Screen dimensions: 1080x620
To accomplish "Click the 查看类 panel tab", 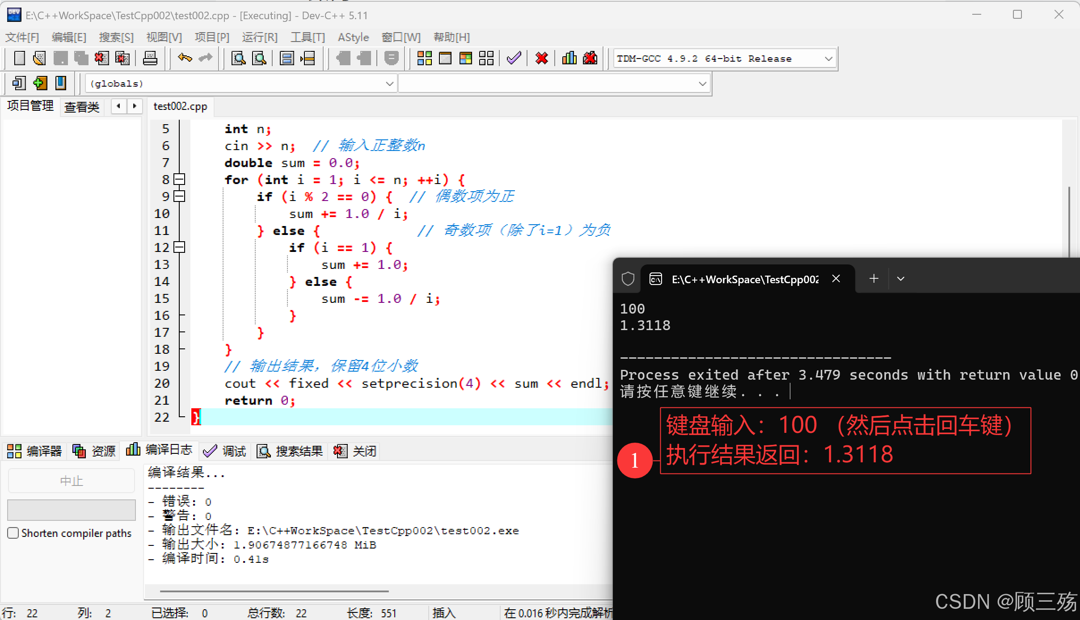I will coord(82,107).
